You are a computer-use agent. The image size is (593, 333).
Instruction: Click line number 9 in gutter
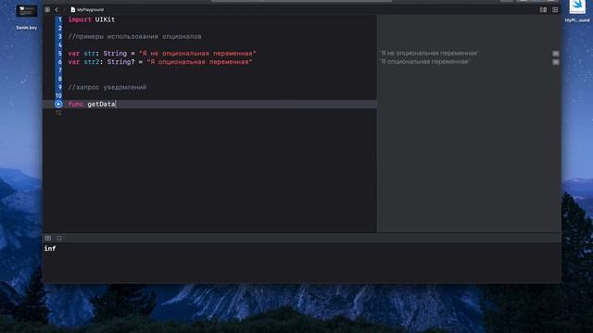coord(59,87)
